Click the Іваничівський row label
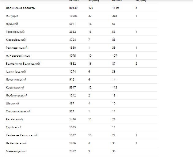 click(16, 71)
